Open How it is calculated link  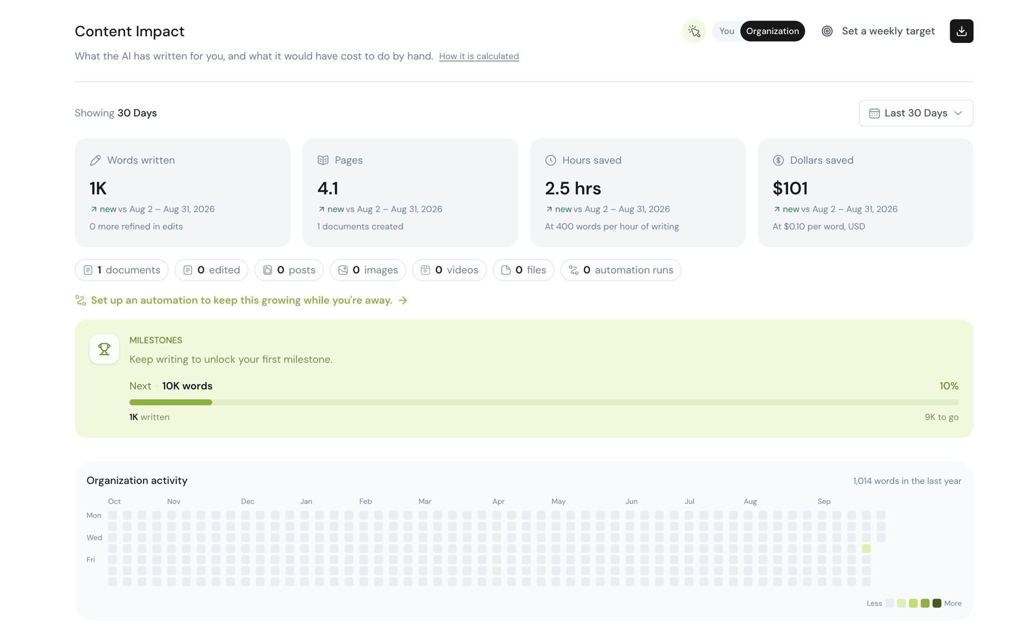479,56
